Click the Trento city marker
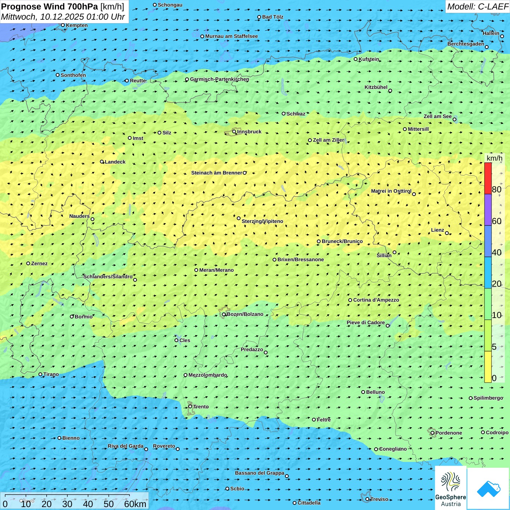Image resolution: width=510 pixels, height=510 pixels. 190,407
